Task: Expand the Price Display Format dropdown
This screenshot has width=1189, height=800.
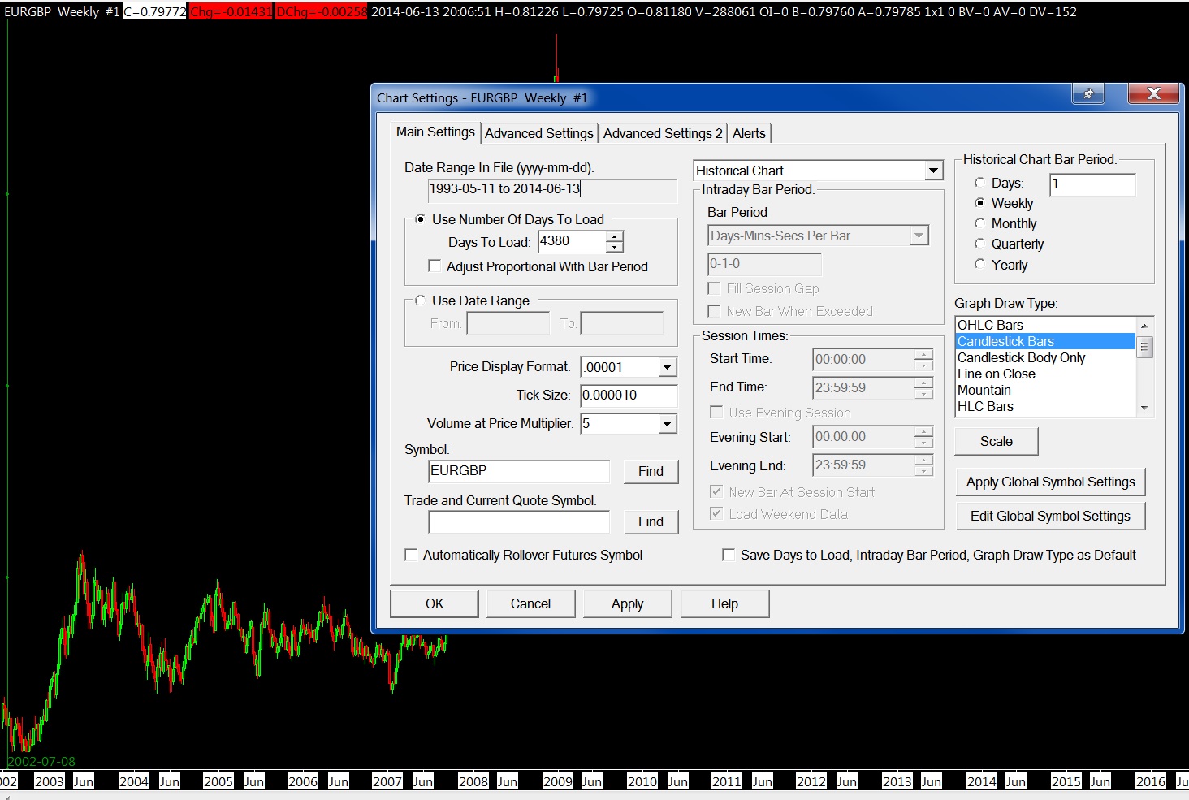Action: [x=667, y=367]
